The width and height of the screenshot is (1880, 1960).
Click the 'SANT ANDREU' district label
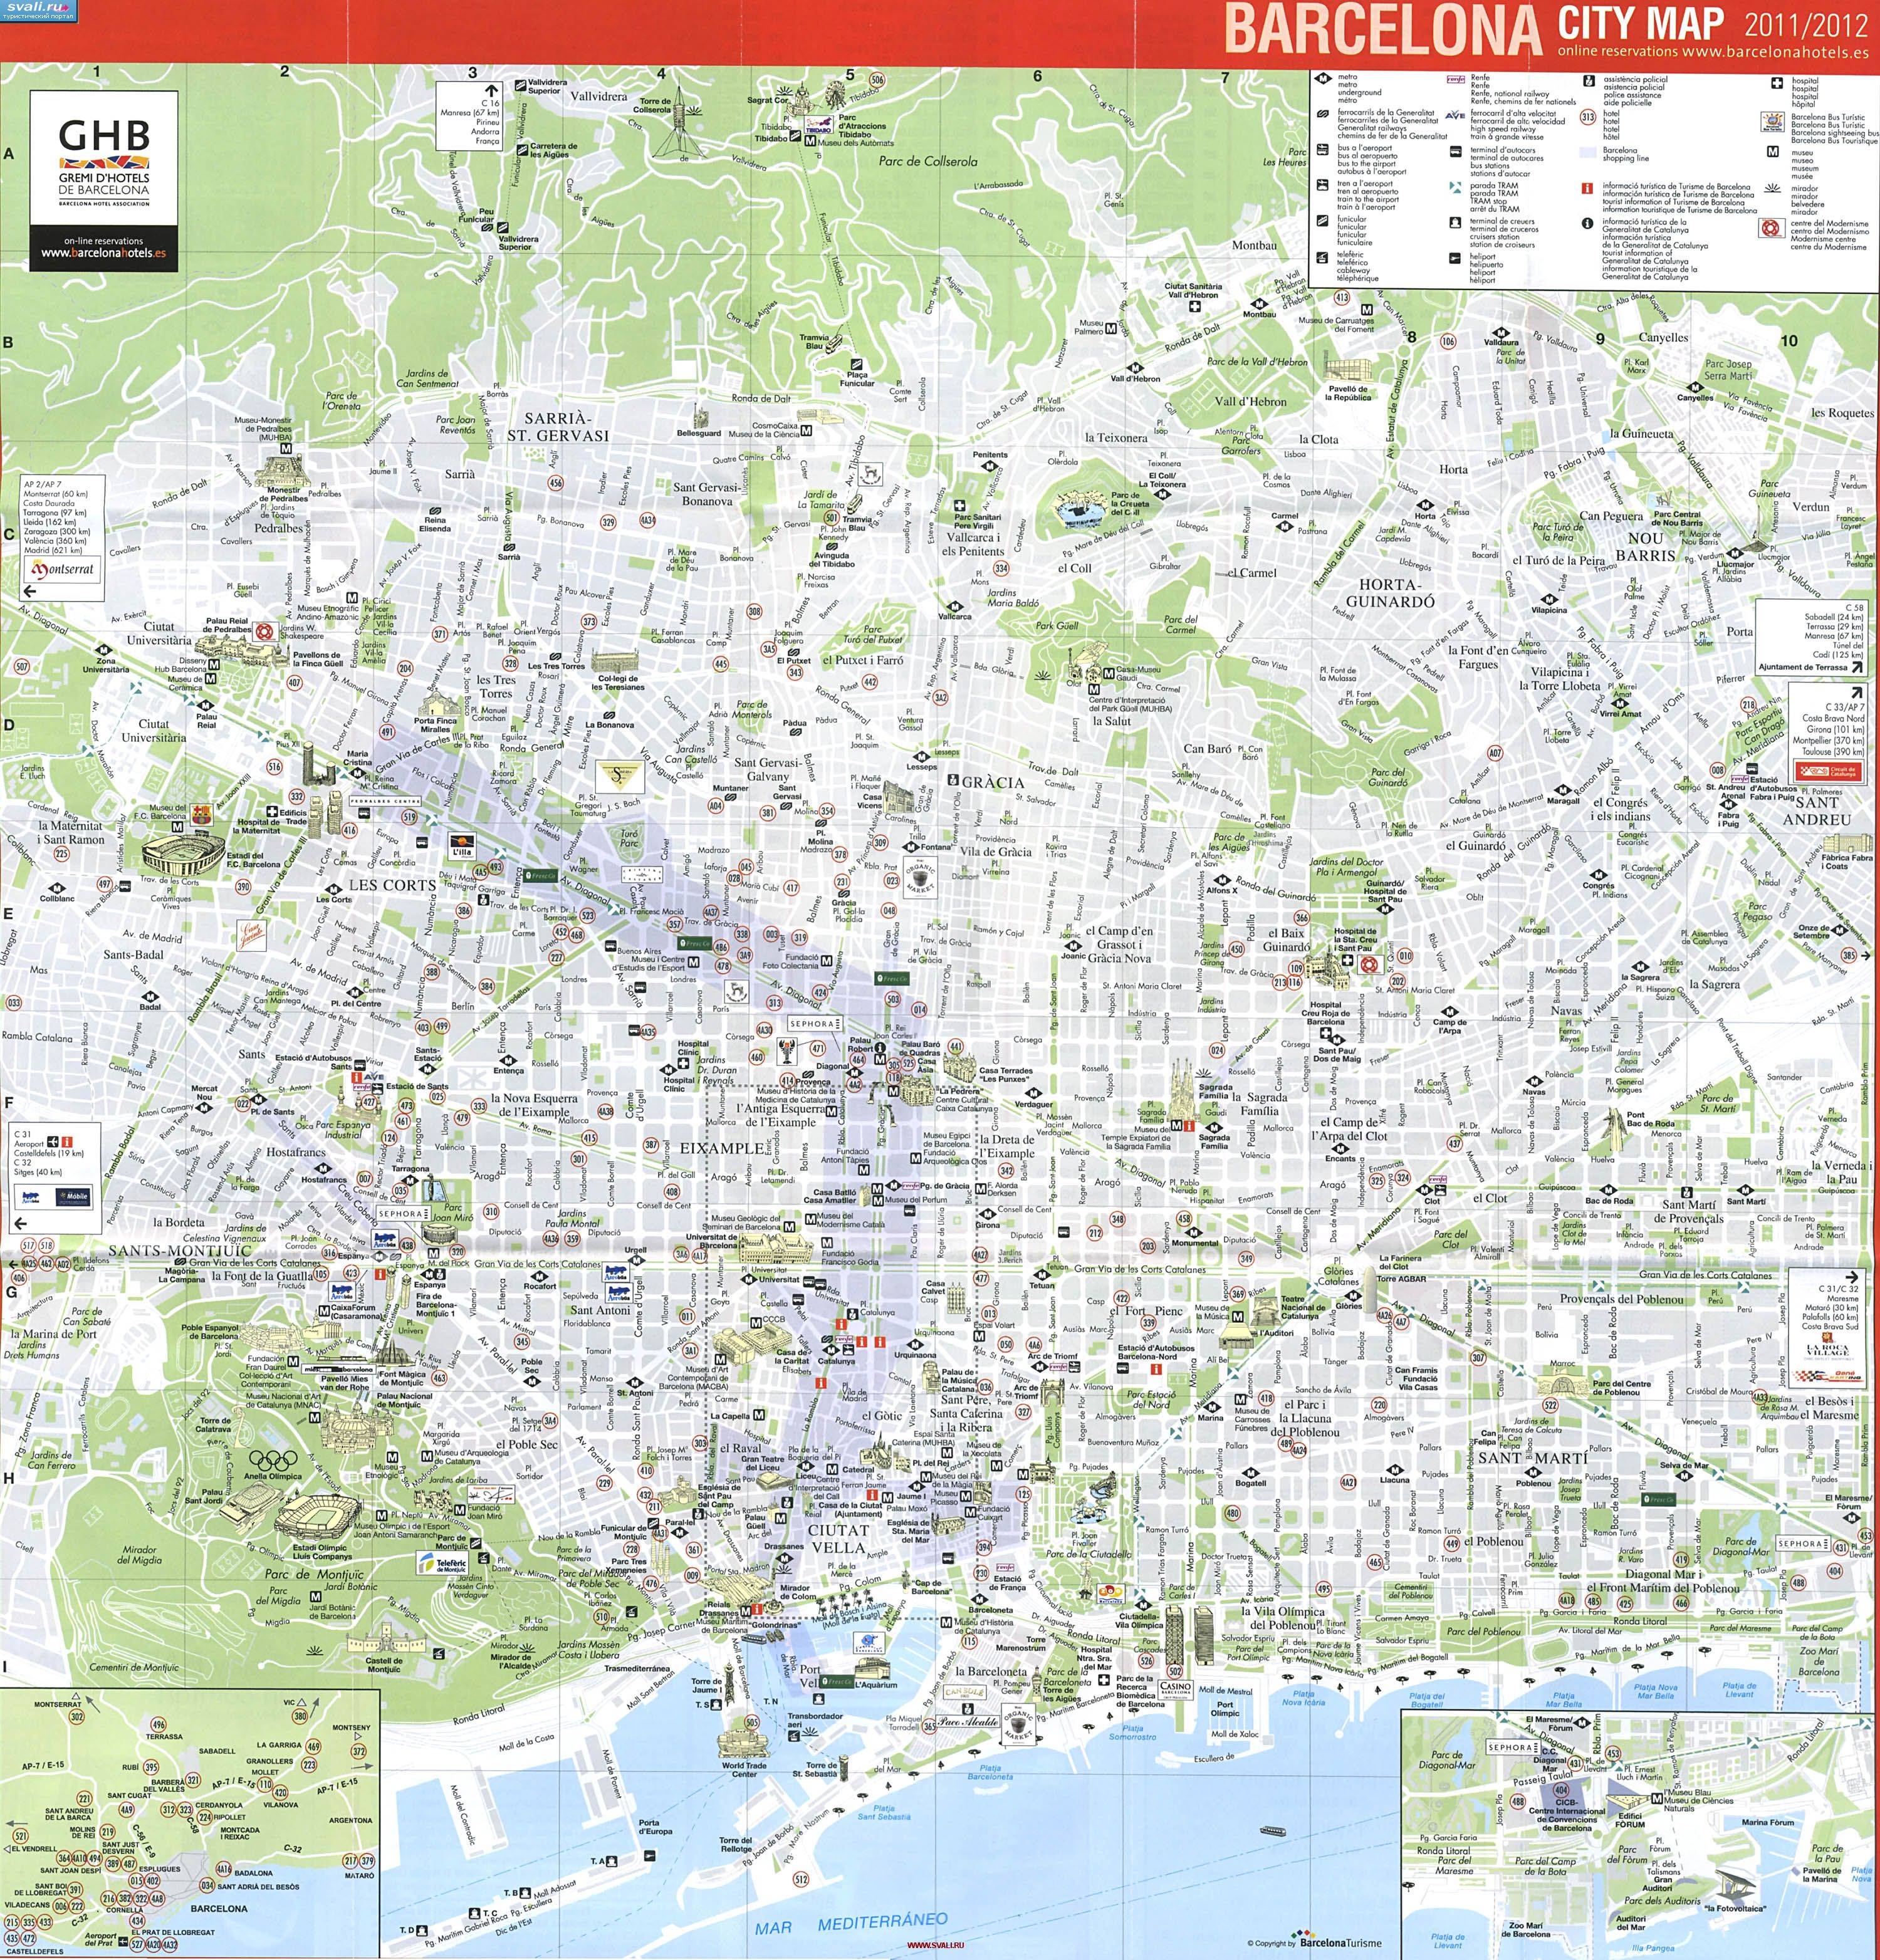click(1816, 810)
